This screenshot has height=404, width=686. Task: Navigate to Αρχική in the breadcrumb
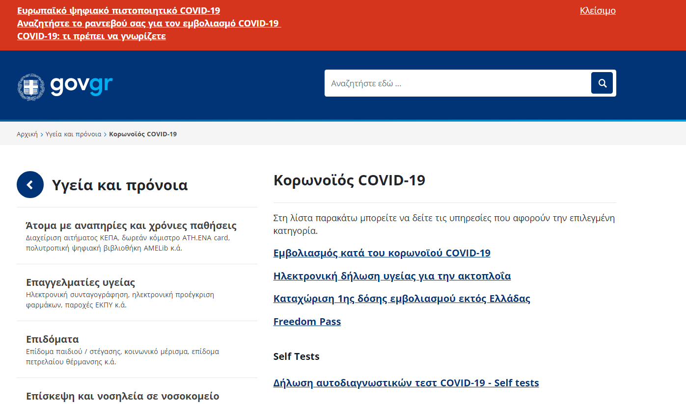tap(27, 133)
